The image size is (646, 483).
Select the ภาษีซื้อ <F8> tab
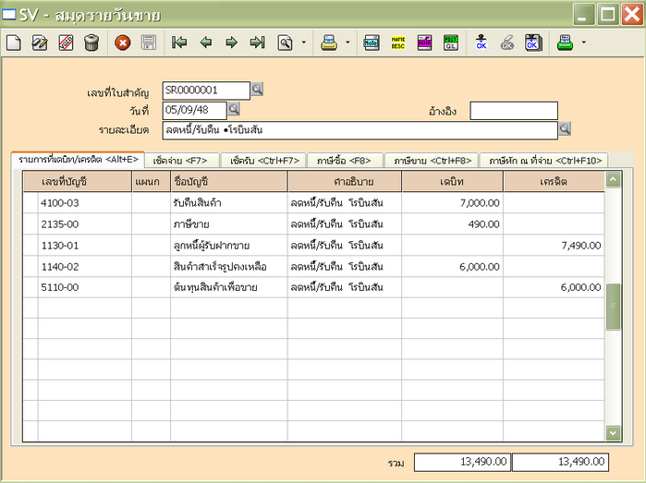coord(342,161)
